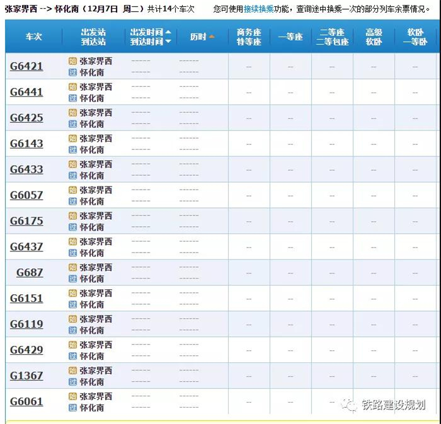Sort by 出发时间 ascending arrow
This screenshot has height=424, width=441.
[x=168, y=32]
